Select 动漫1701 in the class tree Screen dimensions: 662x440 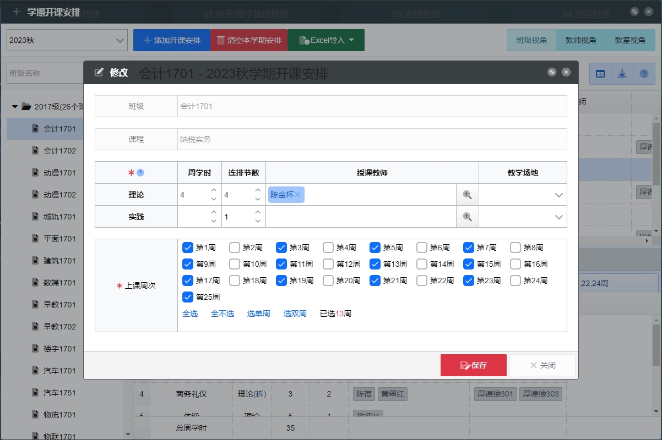pyautogui.click(x=59, y=173)
